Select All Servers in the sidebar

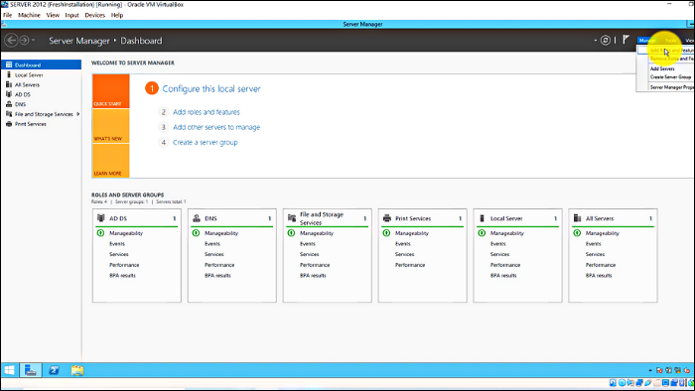coord(42,84)
